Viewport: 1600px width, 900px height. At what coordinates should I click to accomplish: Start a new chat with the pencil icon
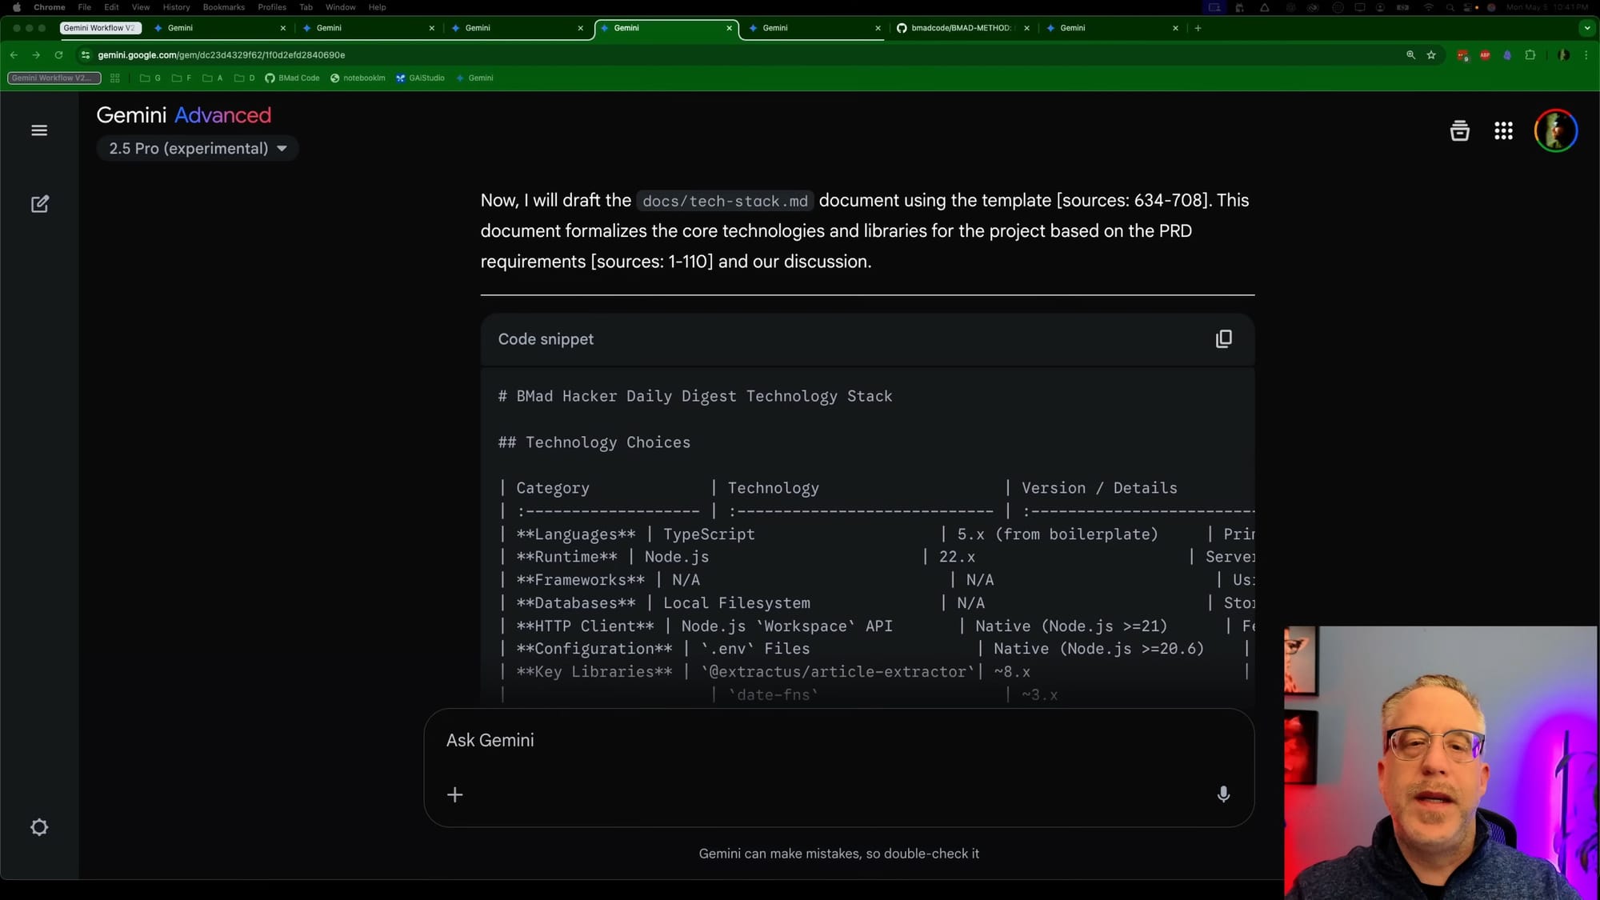pos(39,204)
